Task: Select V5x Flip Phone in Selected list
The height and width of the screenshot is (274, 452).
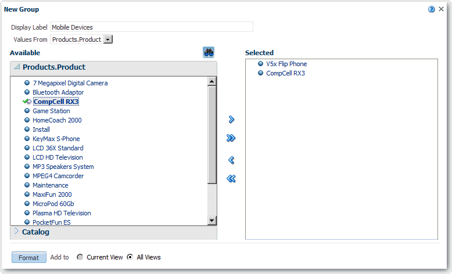Action: tap(286, 64)
